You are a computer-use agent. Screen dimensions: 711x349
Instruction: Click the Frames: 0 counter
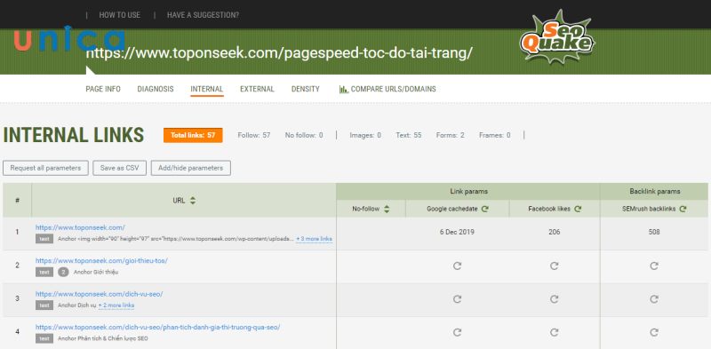click(495, 135)
